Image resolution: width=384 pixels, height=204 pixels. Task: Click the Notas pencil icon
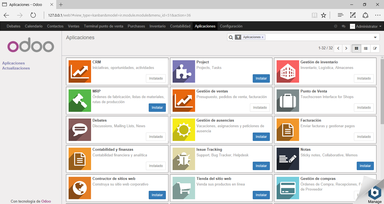click(288, 159)
